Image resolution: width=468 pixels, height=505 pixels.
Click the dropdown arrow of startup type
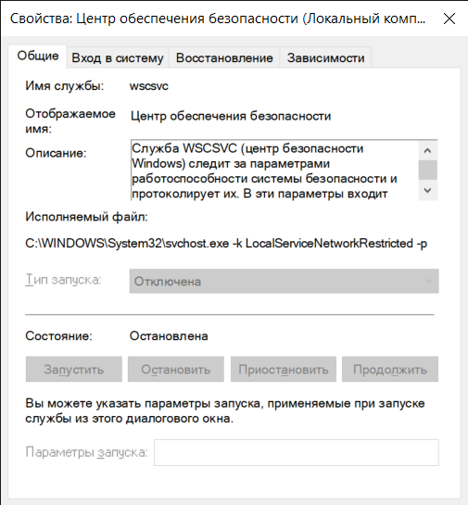[x=429, y=281]
